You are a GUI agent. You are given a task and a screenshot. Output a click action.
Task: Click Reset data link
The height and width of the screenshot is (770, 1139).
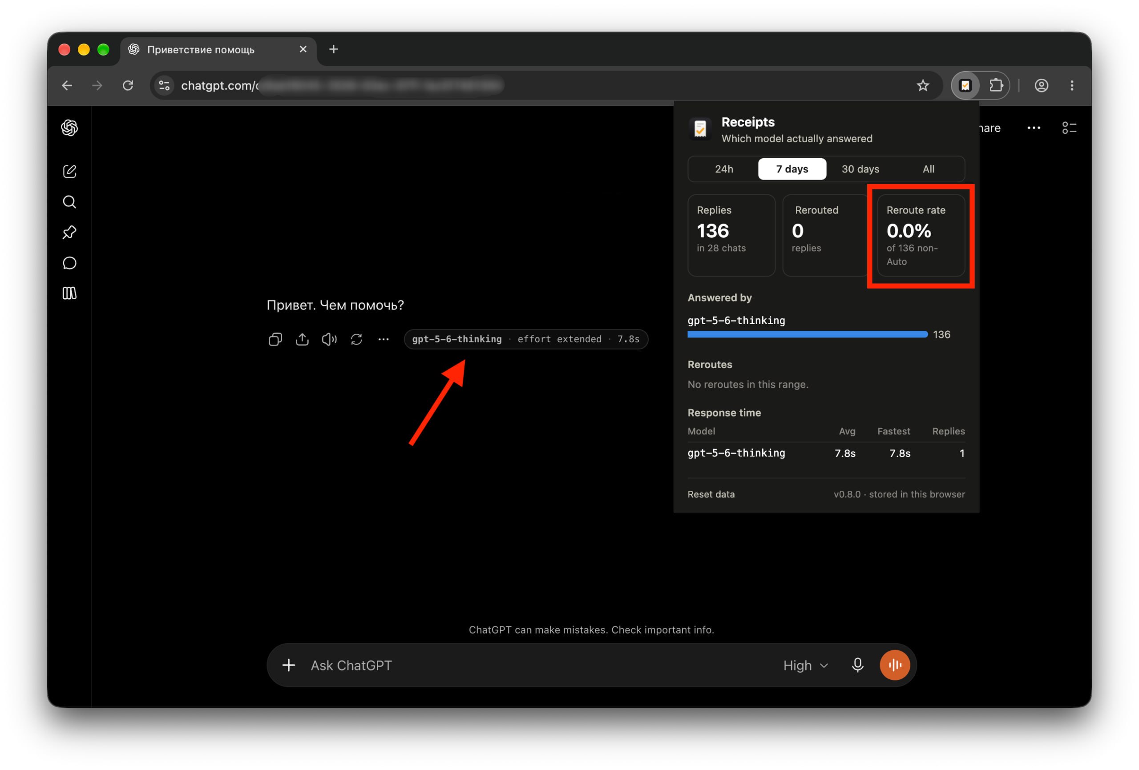tap(711, 494)
